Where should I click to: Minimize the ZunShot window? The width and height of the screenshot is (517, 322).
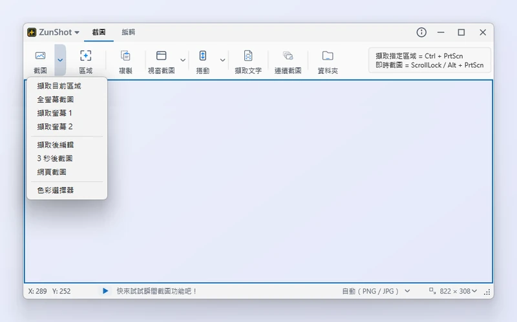pos(441,32)
